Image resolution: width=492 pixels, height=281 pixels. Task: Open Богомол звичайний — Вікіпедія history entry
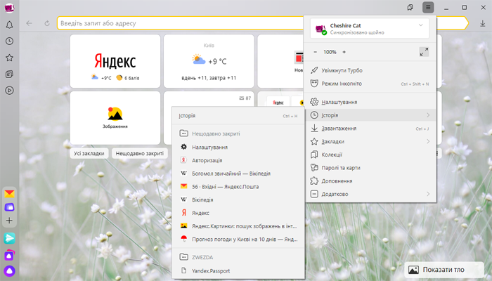[238, 174]
